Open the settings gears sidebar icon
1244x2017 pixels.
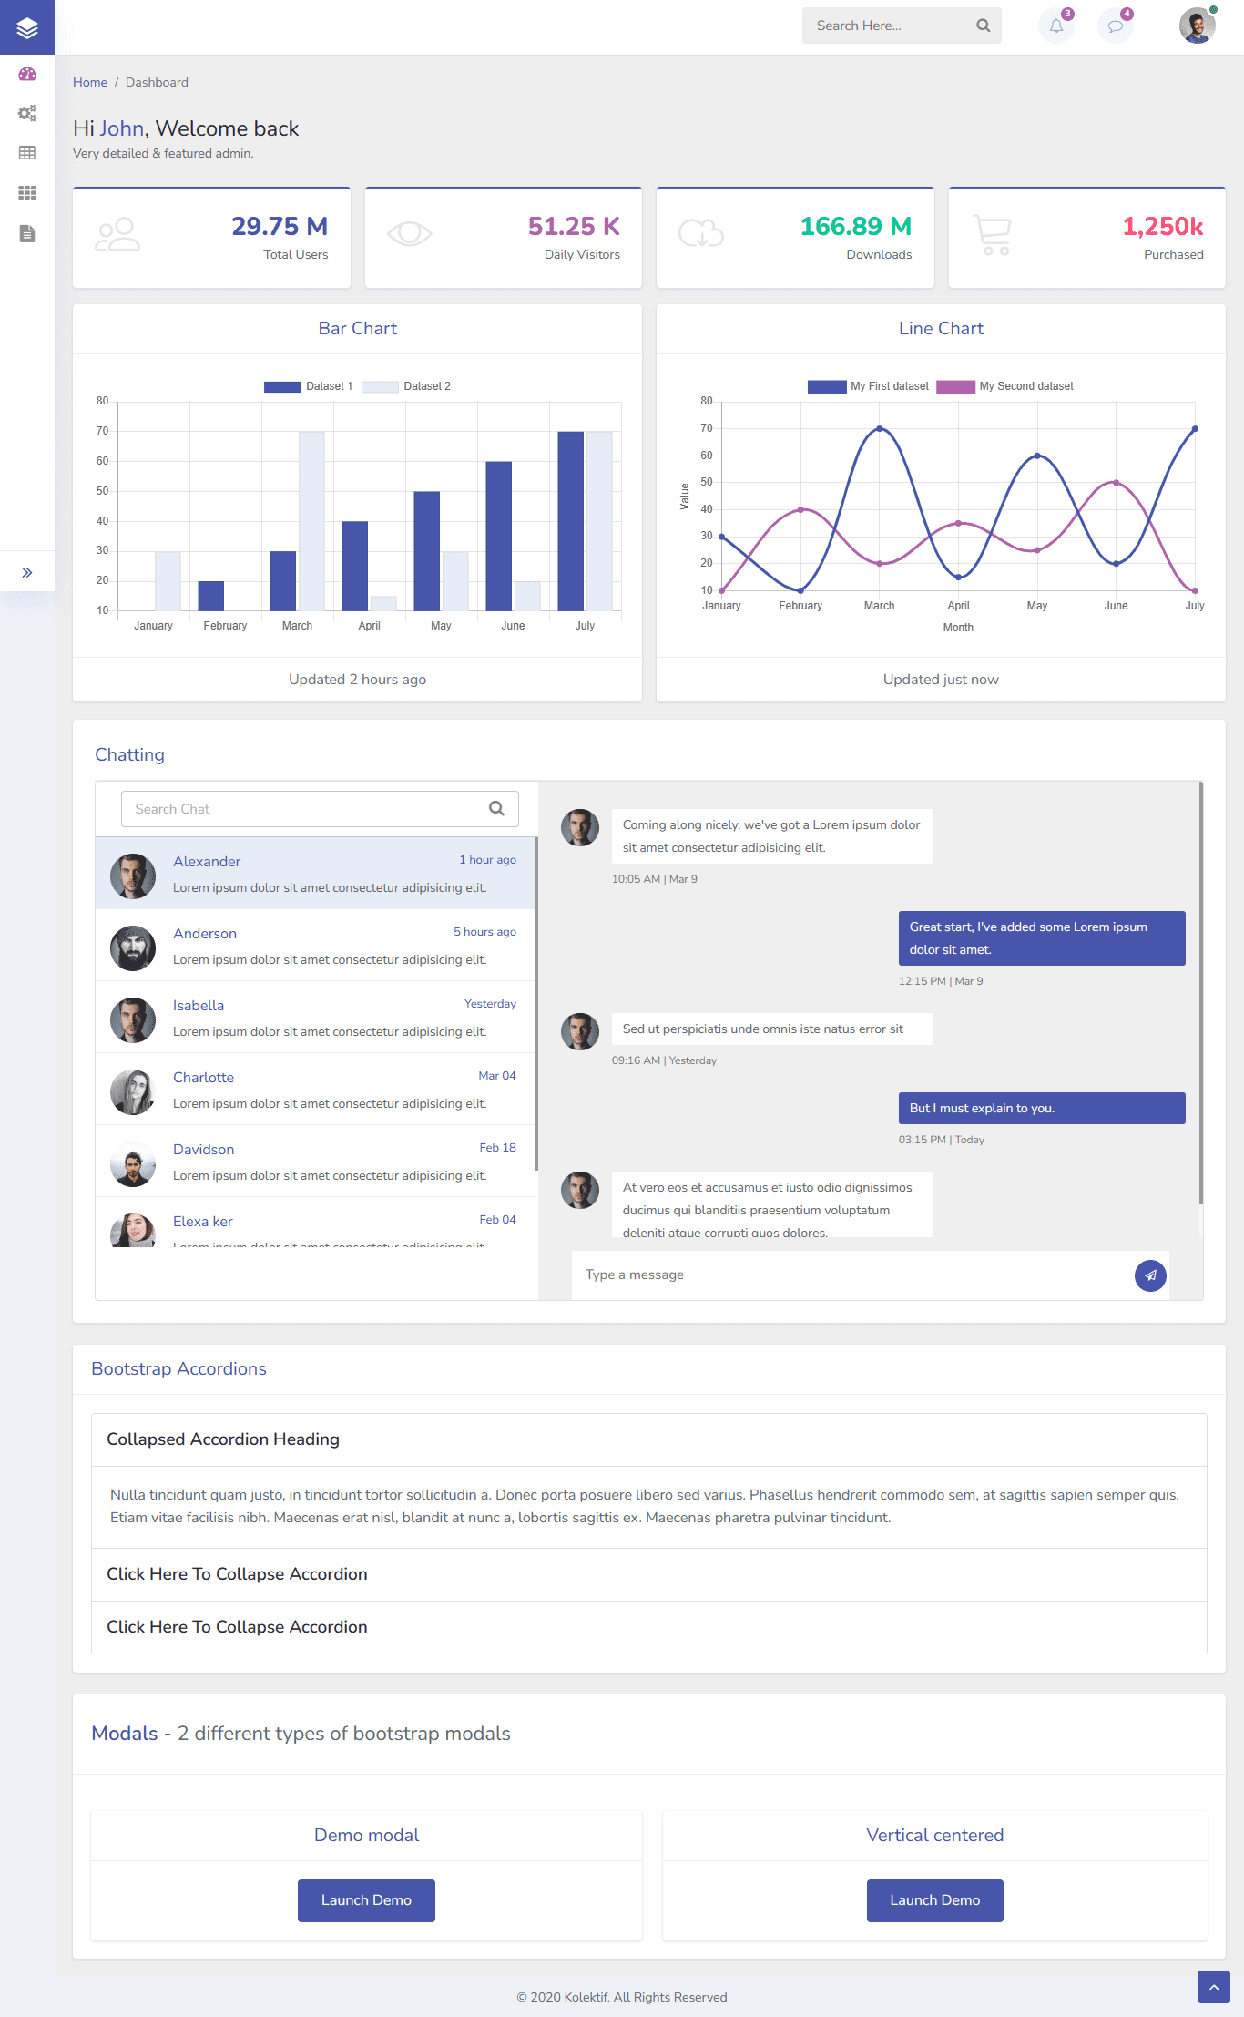[x=27, y=113]
